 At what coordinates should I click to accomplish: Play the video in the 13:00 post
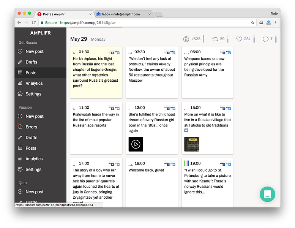click(x=136, y=144)
